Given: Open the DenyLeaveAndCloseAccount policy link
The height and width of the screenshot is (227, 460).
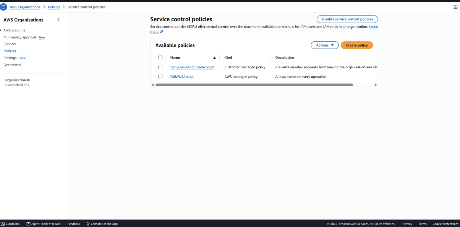Looking at the screenshot, I should point(193,67).
